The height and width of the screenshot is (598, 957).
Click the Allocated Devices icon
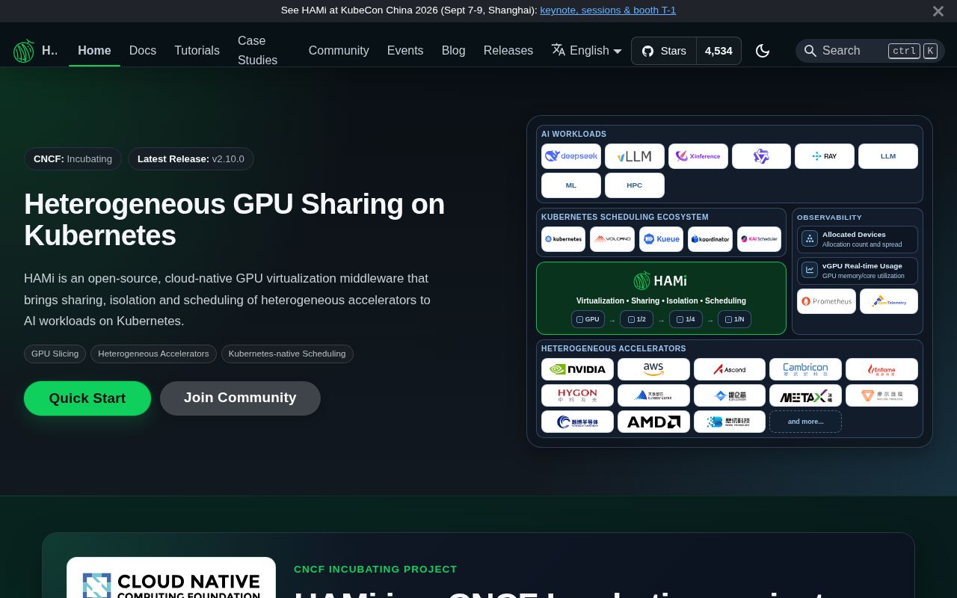810,239
